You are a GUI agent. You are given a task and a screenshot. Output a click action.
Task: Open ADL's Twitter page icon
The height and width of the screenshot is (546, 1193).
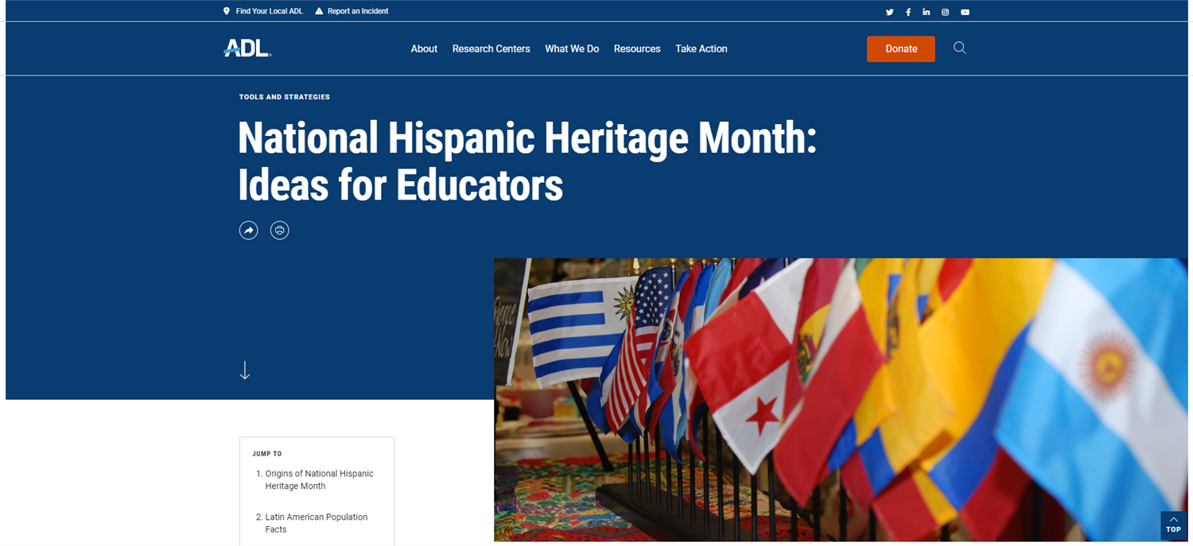pyautogui.click(x=889, y=12)
